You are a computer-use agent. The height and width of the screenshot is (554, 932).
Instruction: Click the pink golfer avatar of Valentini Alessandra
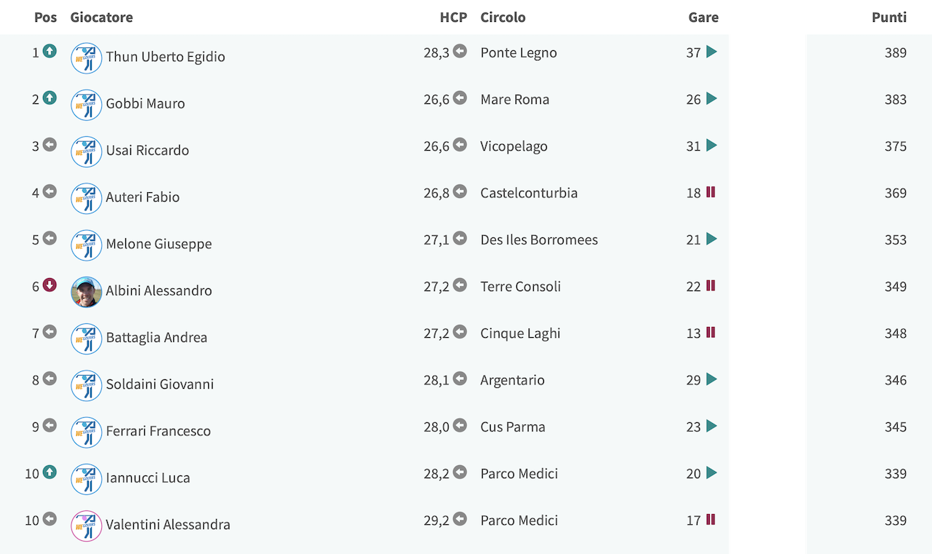click(x=87, y=526)
